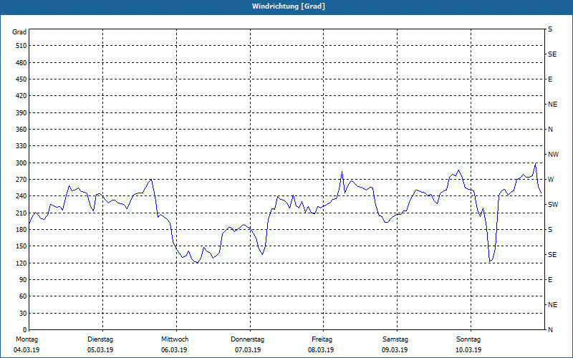573x358 pixels.
Task: Pick the 420 value on the left axis
Action: coord(21,96)
